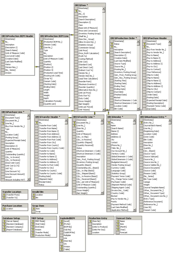Select key icon by [Line No_] in Transfer Line
The height and width of the screenshot is (253, 173).
click(x=74, y=125)
